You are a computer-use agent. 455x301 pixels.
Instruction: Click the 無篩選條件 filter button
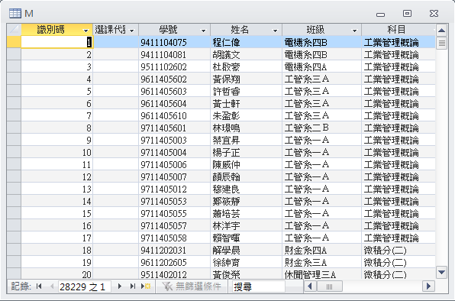tap(192, 286)
